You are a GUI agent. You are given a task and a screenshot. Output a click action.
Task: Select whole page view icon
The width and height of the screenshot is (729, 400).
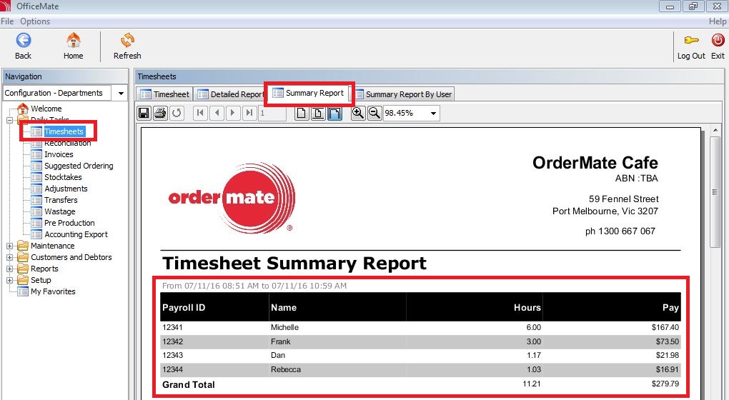pos(334,113)
